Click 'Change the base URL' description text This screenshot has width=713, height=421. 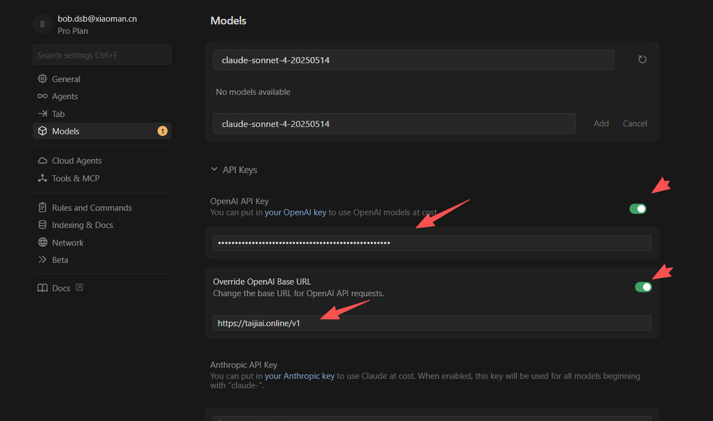(x=299, y=293)
